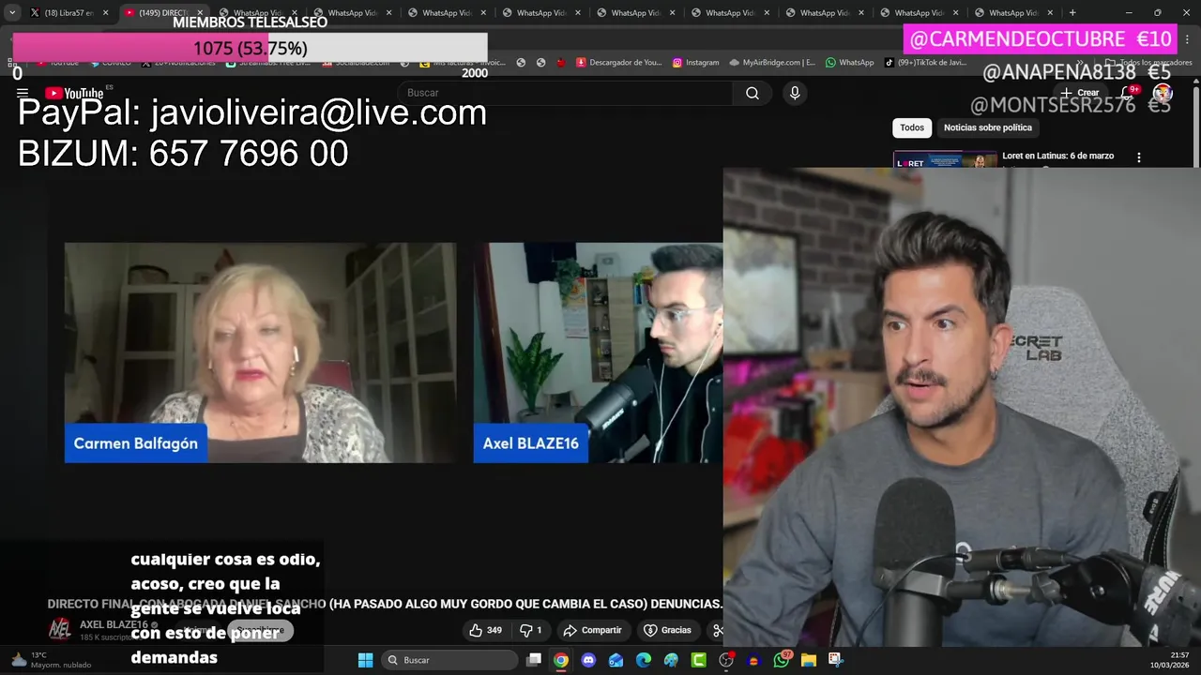Open the Outlook mail taskbar icon
This screenshot has height=675, width=1201.
(x=616, y=660)
